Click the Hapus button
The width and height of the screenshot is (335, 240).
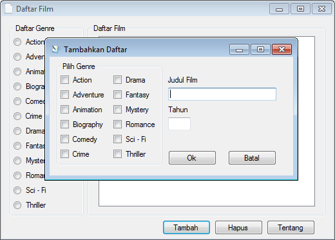click(x=238, y=228)
